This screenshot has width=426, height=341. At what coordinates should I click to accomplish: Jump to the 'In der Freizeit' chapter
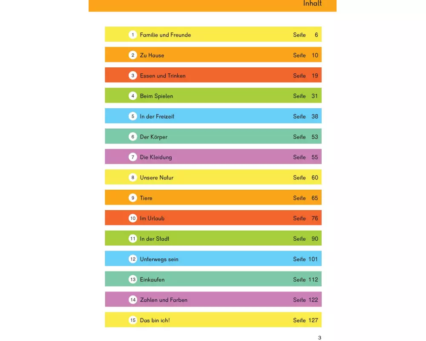click(157, 116)
